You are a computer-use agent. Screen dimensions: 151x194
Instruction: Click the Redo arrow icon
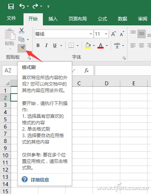pyautogui.click(x=35, y=6)
